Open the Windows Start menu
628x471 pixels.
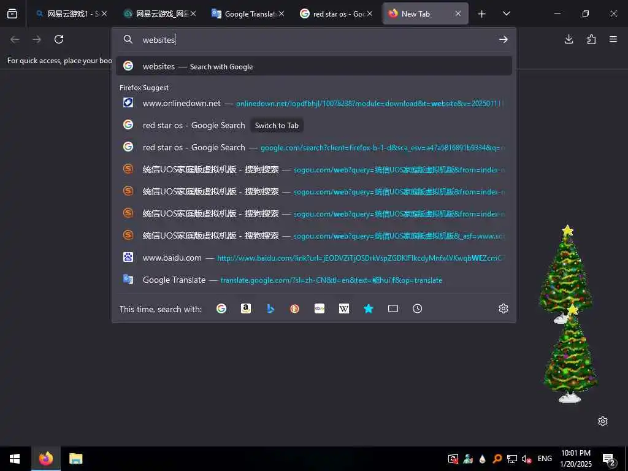click(x=15, y=459)
